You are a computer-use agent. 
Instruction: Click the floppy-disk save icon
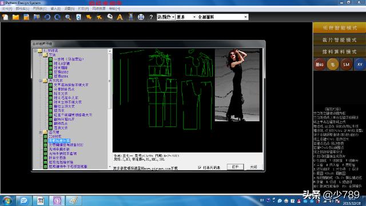click(26, 17)
